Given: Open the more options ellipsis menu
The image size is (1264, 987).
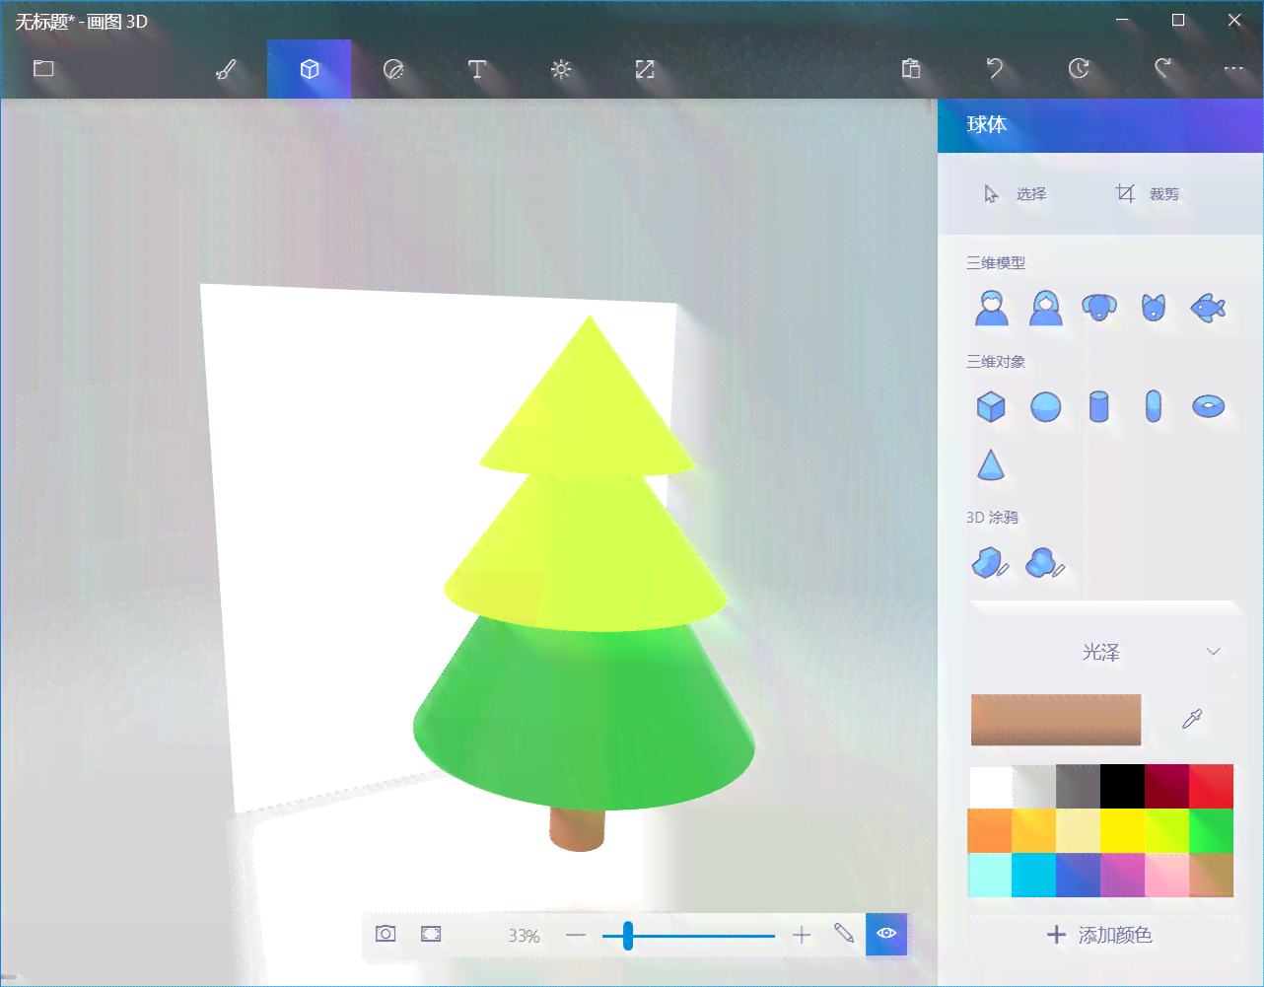Looking at the screenshot, I should [x=1233, y=69].
